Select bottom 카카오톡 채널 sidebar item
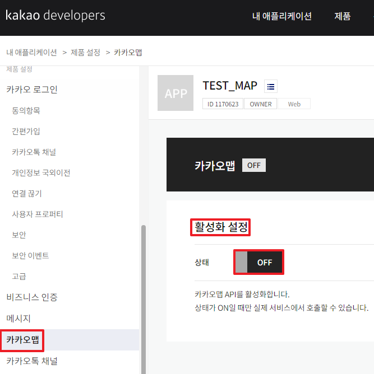 tap(32, 361)
